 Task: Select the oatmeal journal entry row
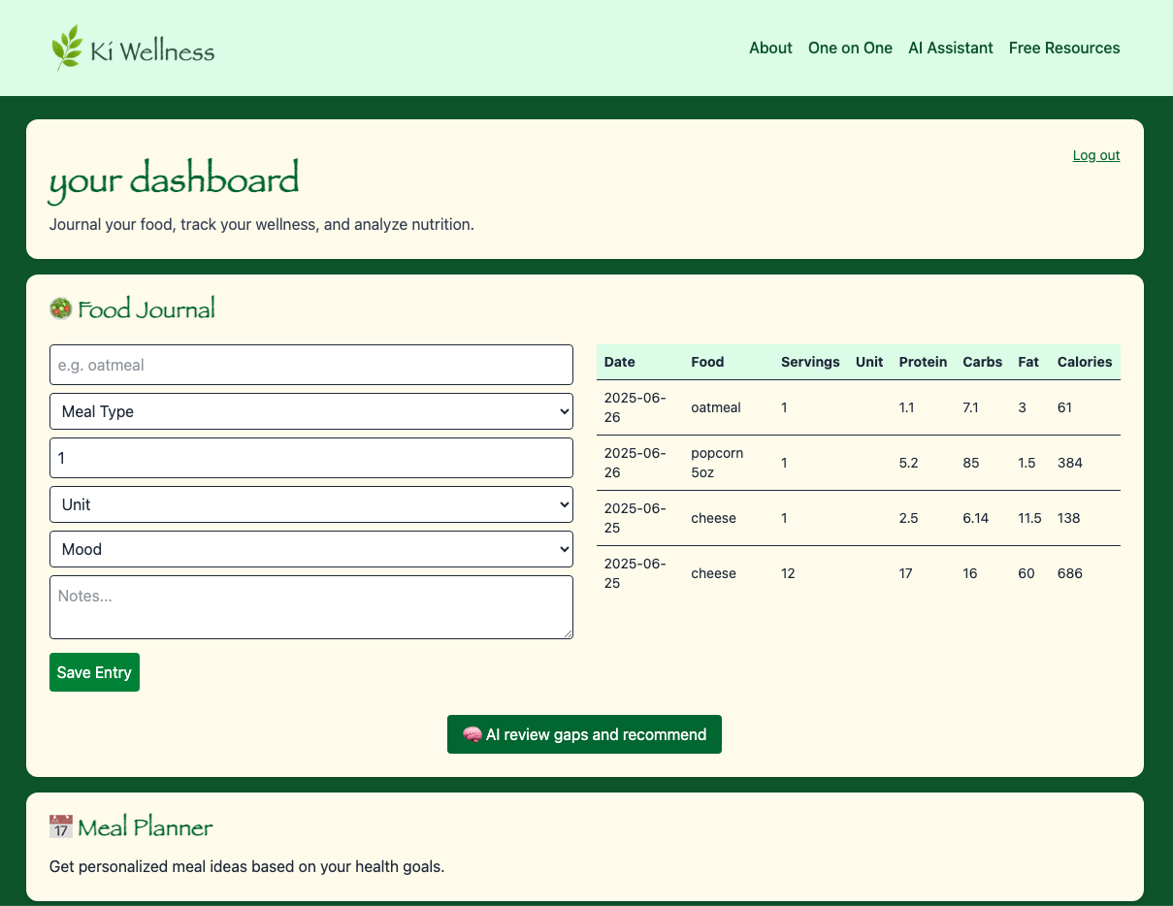pyautogui.click(x=857, y=407)
